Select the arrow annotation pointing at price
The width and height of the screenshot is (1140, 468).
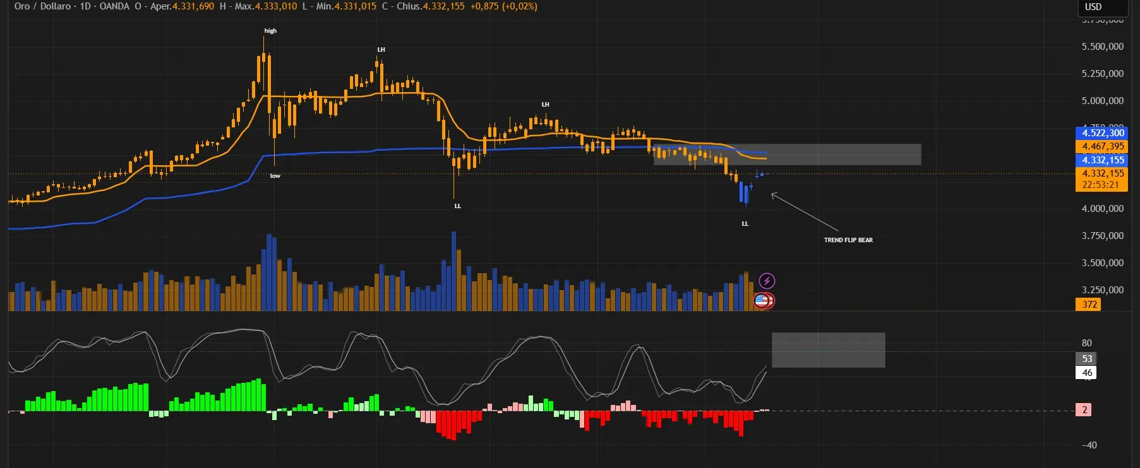pyautogui.click(x=805, y=213)
